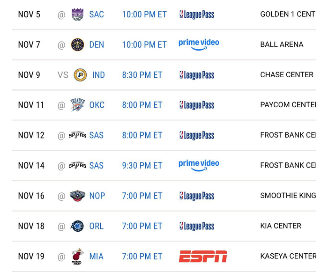Click the Indiana Pacers team logo
The width and height of the screenshot is (328, 272).
point(80,75)
